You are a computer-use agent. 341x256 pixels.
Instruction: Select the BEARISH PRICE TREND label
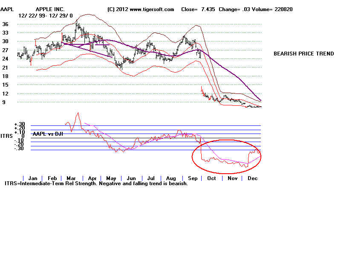tap(304, 54)
